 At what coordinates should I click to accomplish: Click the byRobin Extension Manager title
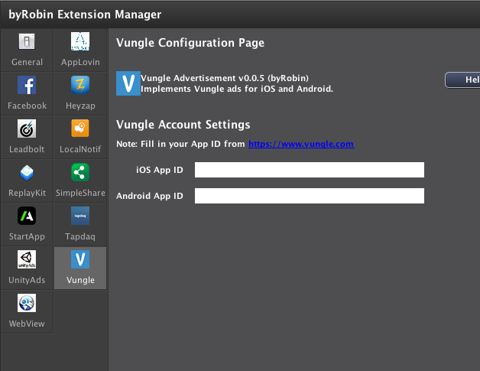tap(85, 15)
